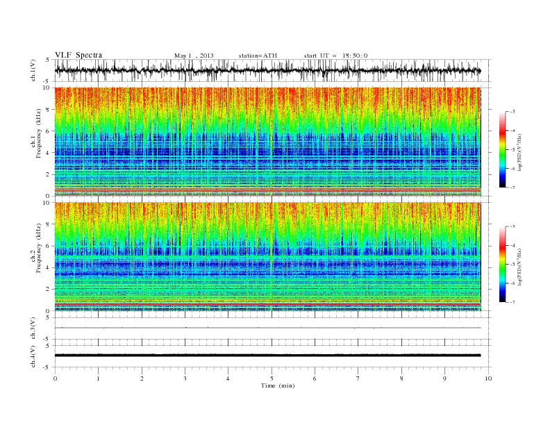This screenshot has height=425, width=550.
Task: Click the "2" tick on the time axis
Action: pyautogui.click(x=142, y=378)
